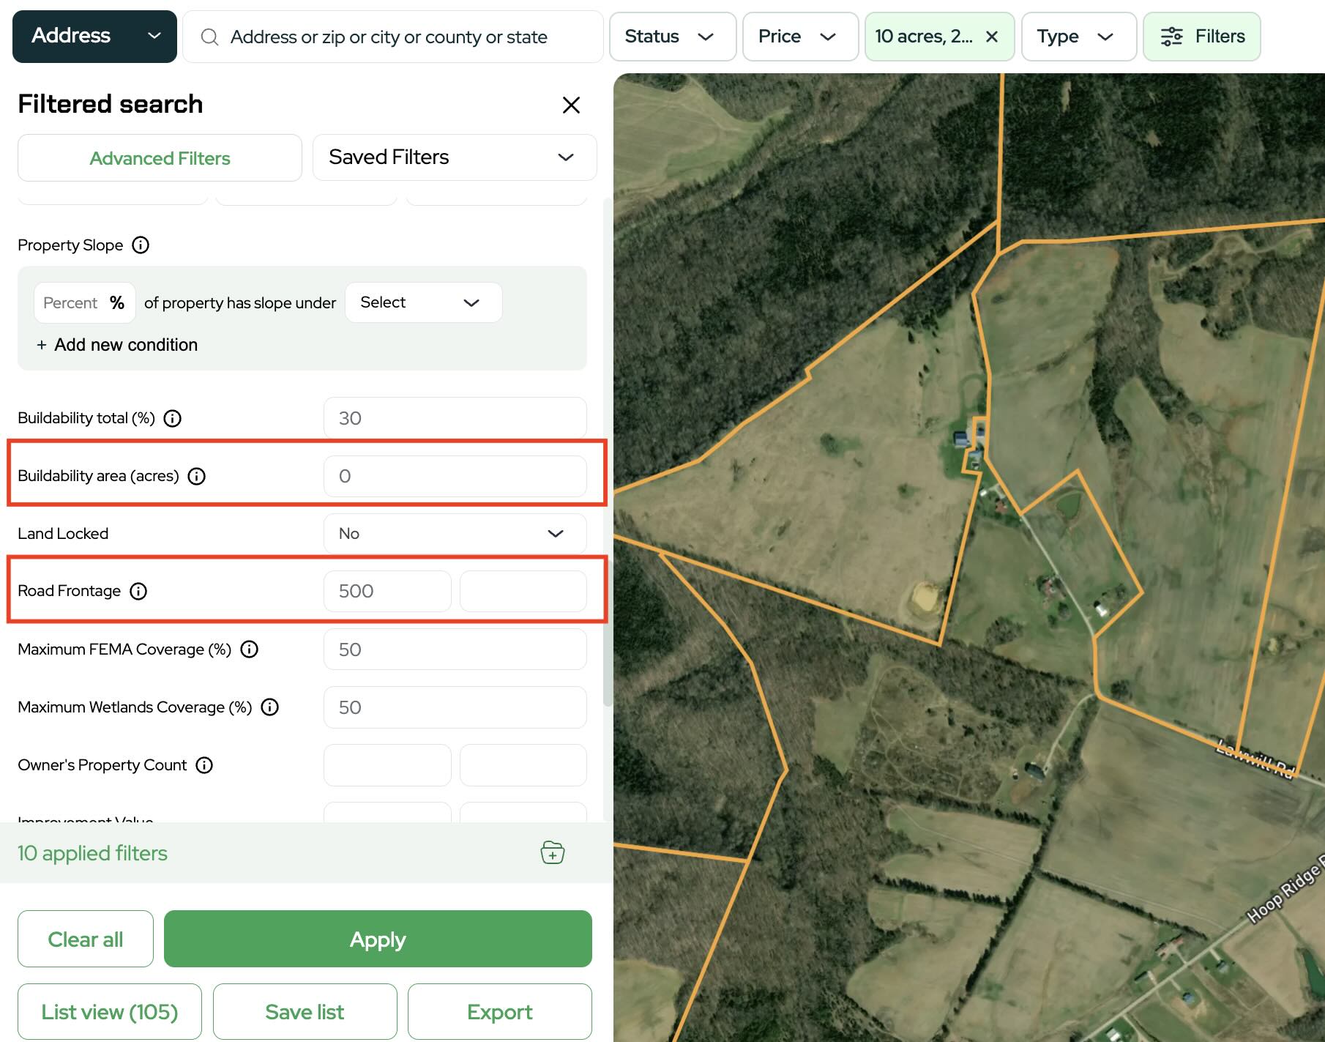Open the Address search type dropdown

[94, 36]
